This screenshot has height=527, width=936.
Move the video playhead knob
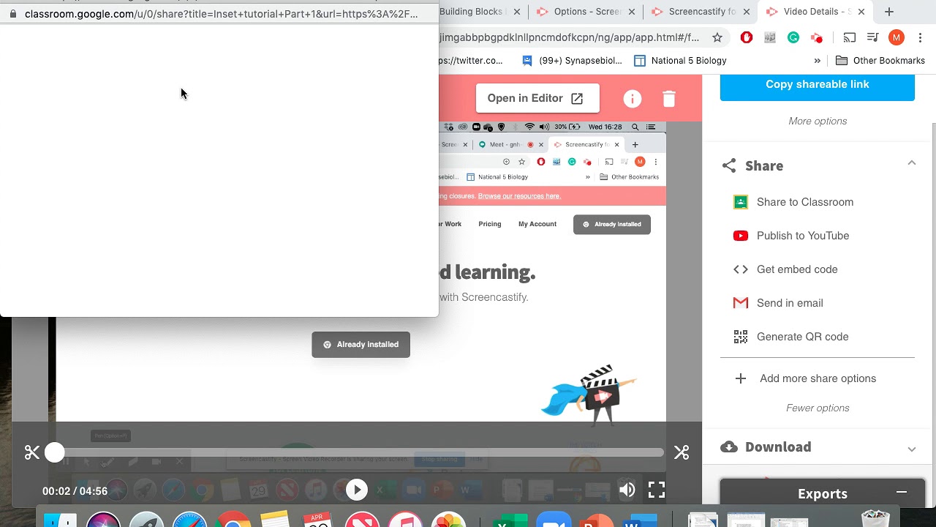click(x=55, y=452)
